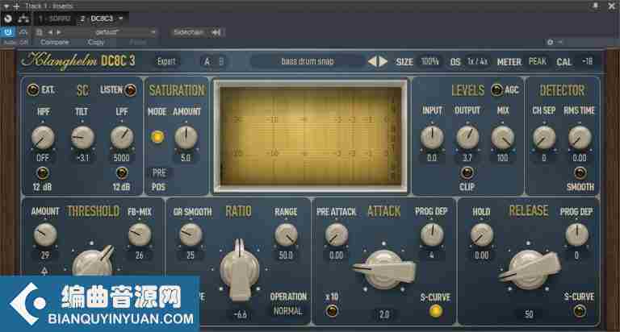Click the large RELEASE lever knob
The image size is (620, 332).
(x=530, y=269)
